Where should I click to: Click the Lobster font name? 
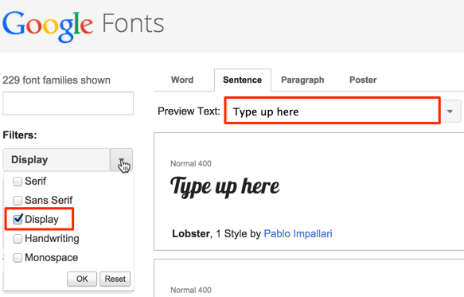tap(191, 233)
